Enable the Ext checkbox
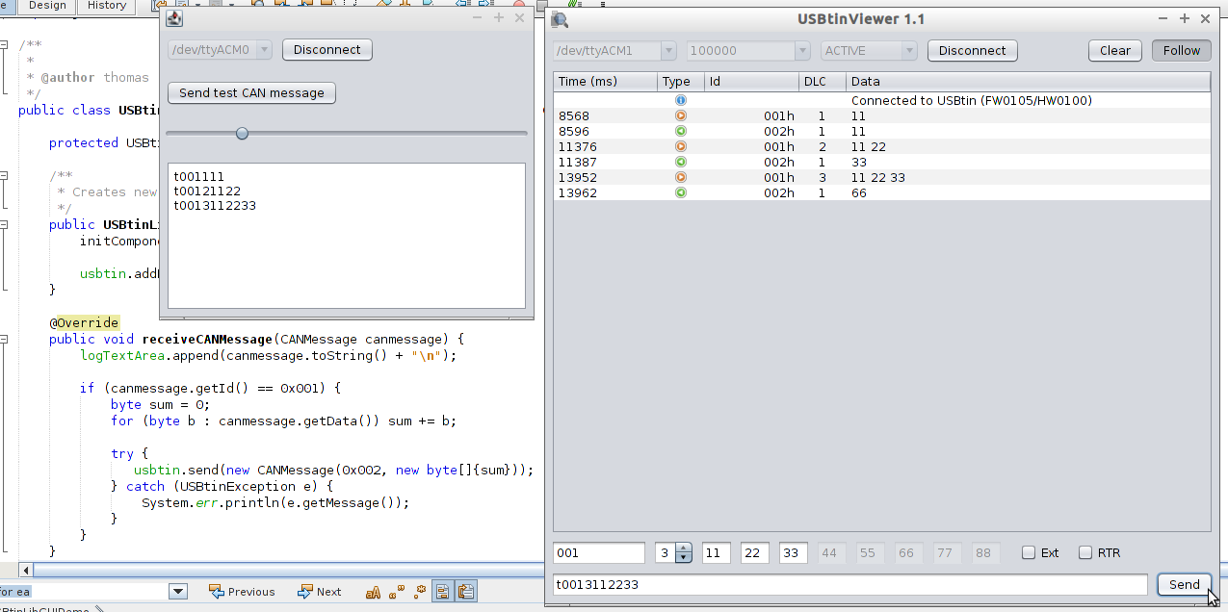The width and height of the screenshot is (1228, 612). (1029, 553)
